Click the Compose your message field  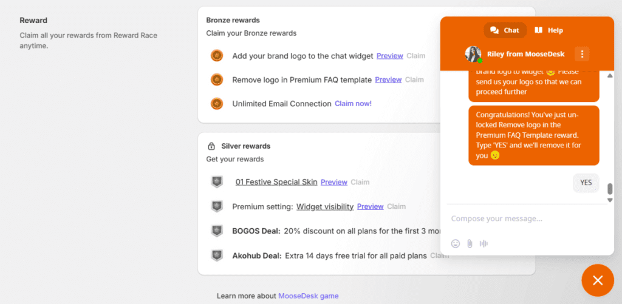point(522,218)
